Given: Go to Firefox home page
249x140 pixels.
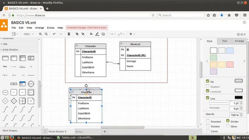Looking at the screenshot, I should pyautogui.click(x=229, y=15).
